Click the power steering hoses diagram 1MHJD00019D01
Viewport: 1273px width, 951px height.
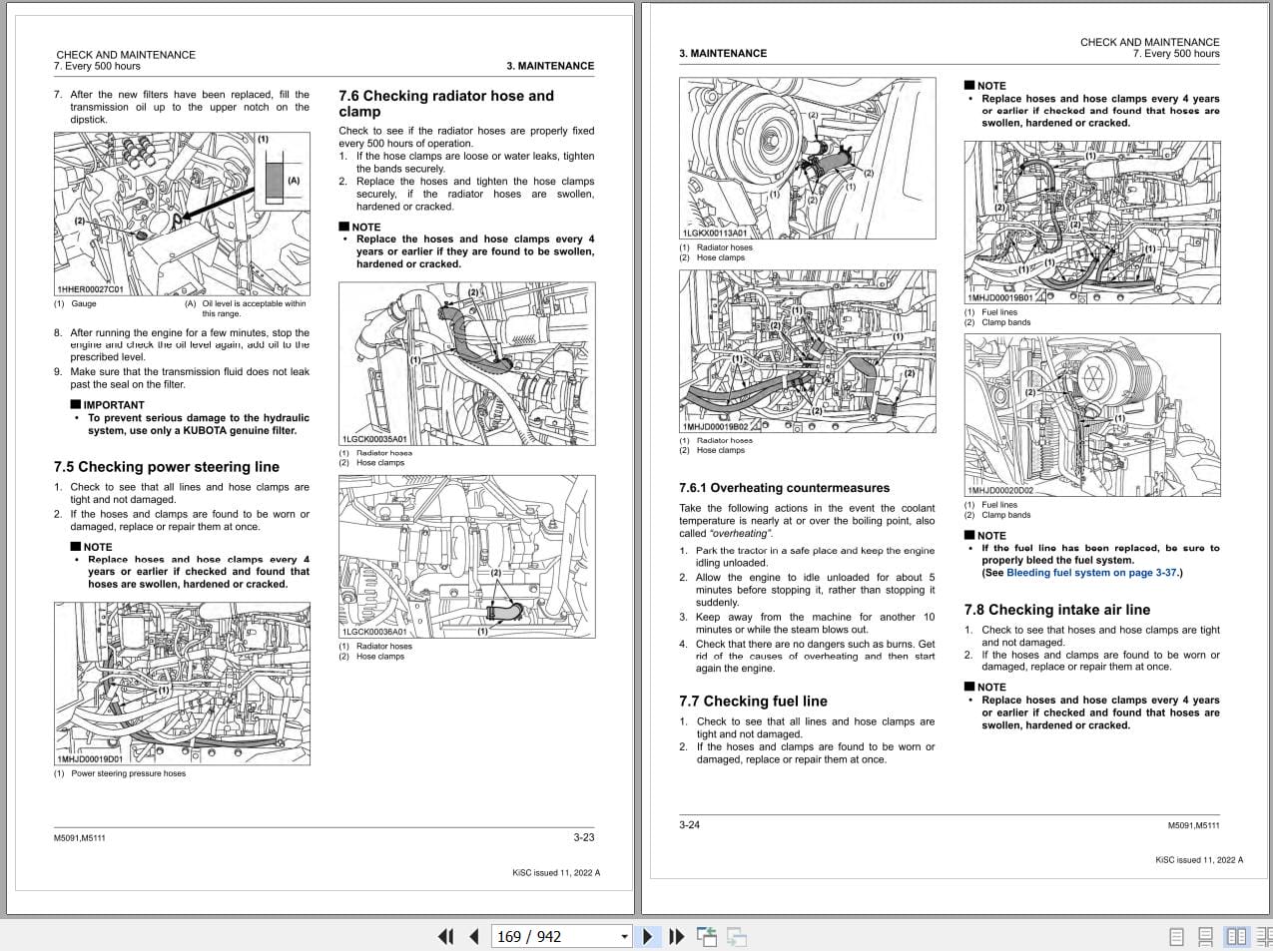click(182, 684)
